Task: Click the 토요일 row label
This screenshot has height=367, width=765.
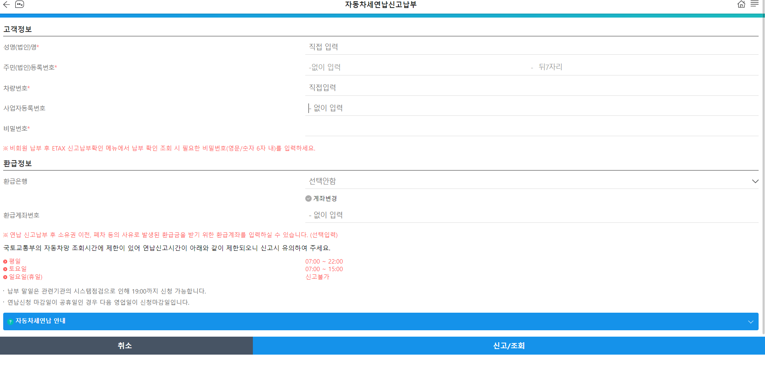Action: (18, 269)
